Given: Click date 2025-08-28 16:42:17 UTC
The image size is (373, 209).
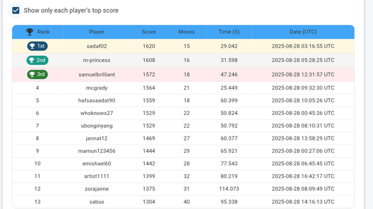Looking at the screenshot, I should (303, 176).
